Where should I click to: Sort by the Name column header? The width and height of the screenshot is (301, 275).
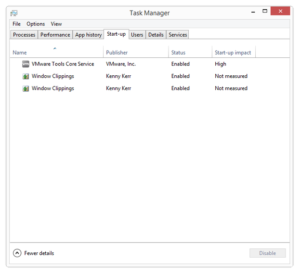(x=56, y=52)
